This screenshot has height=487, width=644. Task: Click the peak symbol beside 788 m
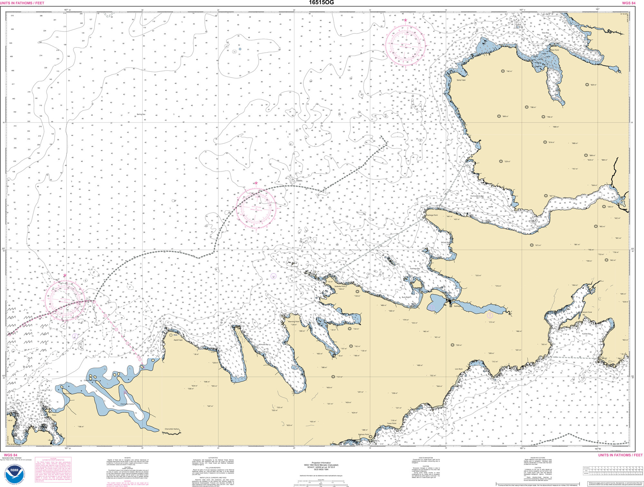(527, 107)
